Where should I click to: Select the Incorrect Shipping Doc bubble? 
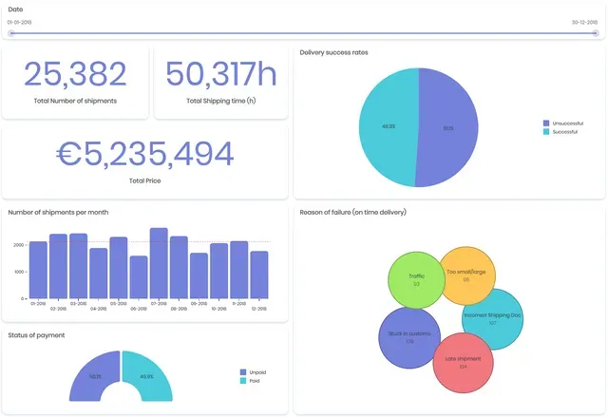tap(492, 318)
